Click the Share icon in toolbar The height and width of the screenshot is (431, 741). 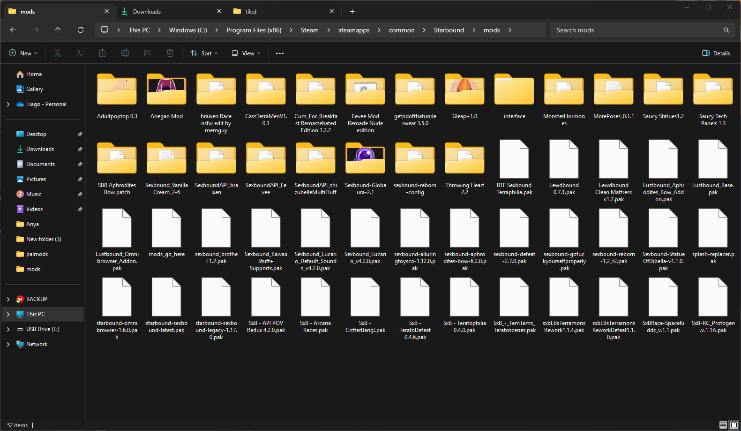click(x=148, y=53)
